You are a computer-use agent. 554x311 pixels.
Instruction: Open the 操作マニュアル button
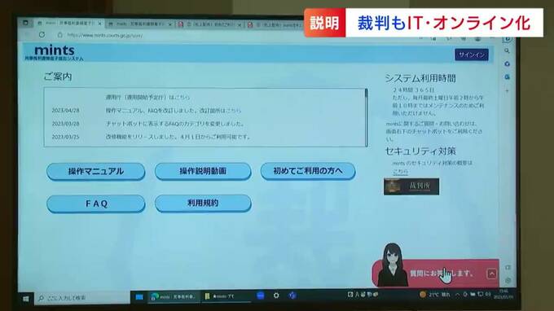coord(96,172)
